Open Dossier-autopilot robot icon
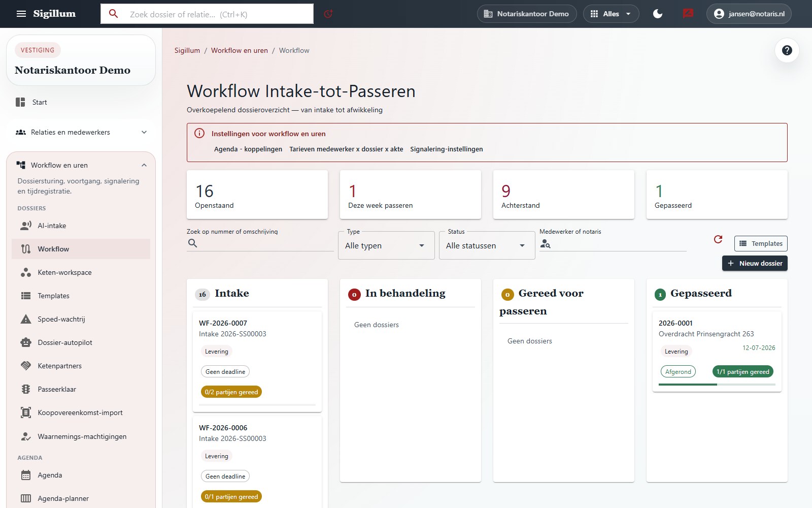 point(26,342)
